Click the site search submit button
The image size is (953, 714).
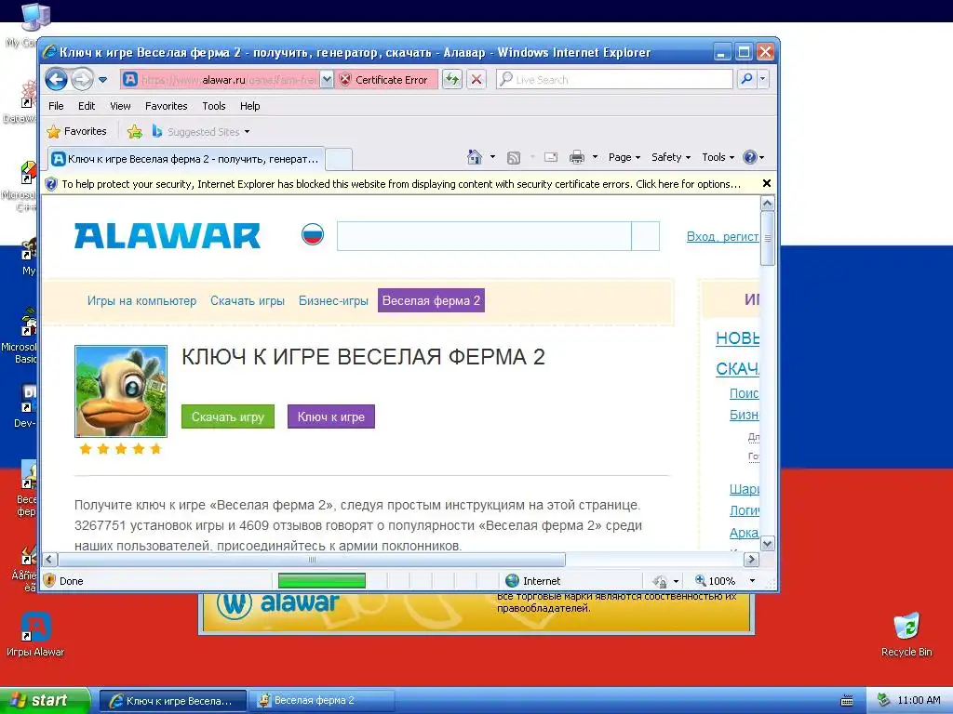pos(646,236)
